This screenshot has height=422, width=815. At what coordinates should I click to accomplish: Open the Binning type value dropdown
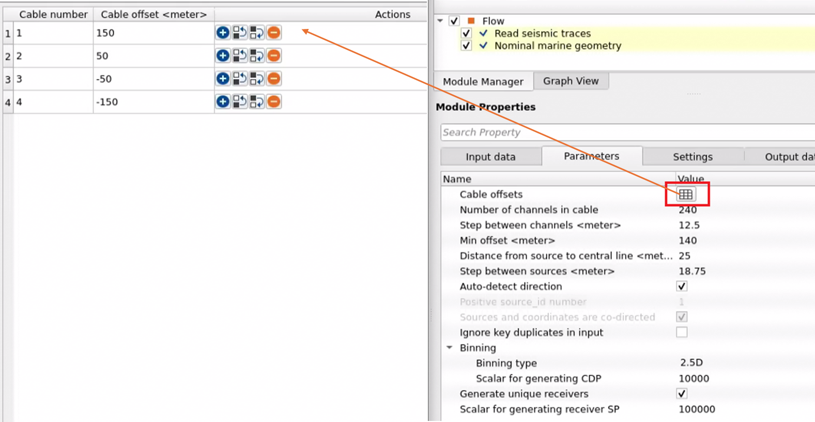691,363
